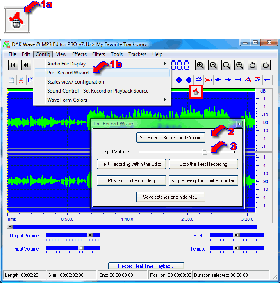Start Test Recording within the Editor
280x283 pixels.
131,164
